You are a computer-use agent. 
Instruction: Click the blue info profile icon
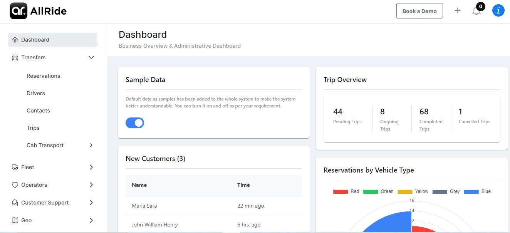[x=498, y=11]
